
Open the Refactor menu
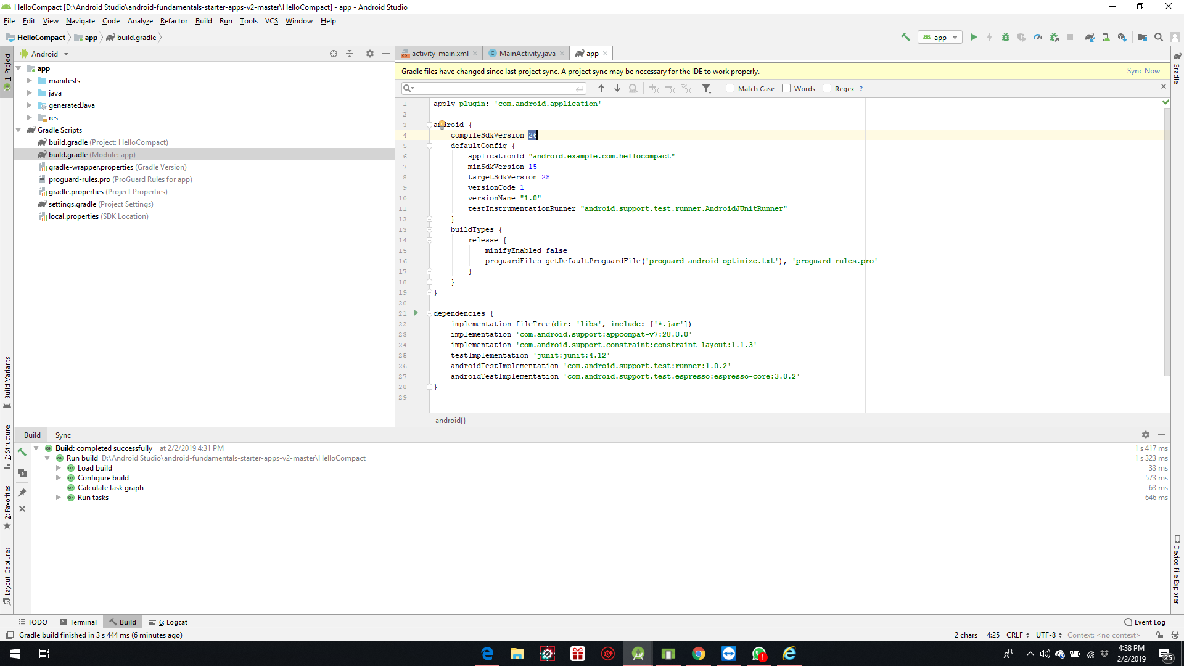coord(173,21)
